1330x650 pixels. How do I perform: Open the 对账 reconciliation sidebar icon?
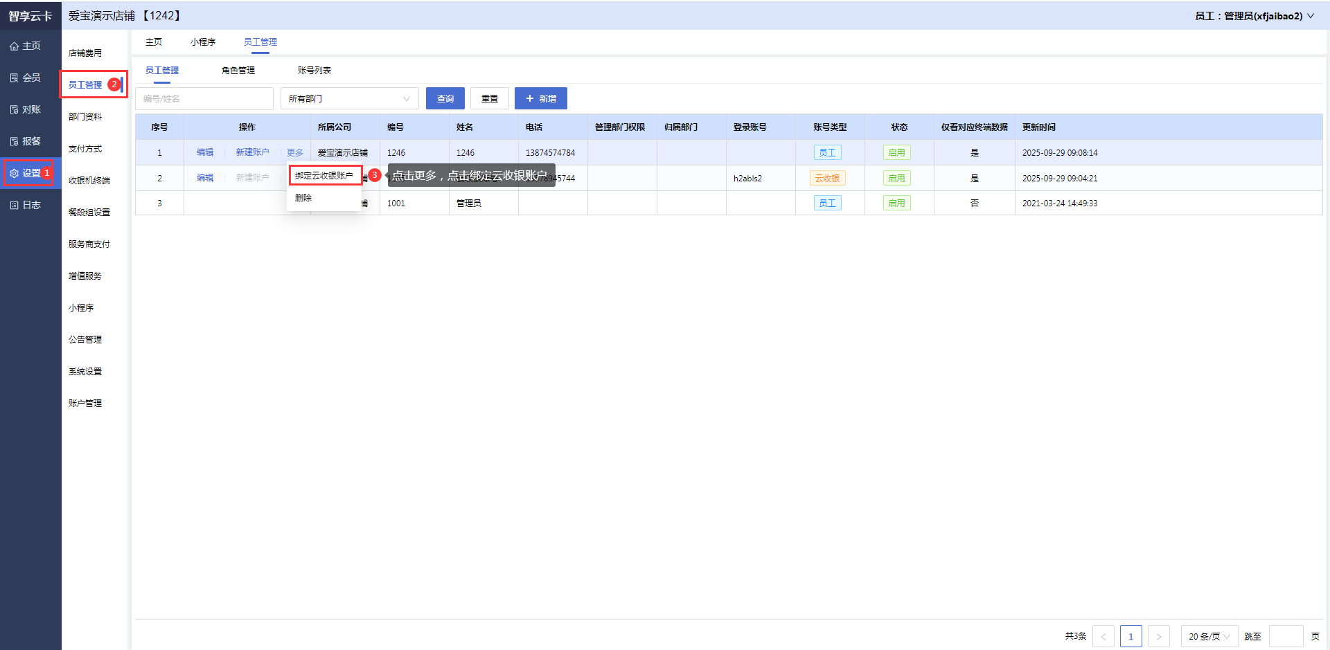pos(15,110)
